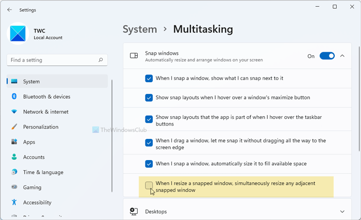The image size is (361, 220).
Task: Click the back arrow in Settings header
Action: point(9,9)
